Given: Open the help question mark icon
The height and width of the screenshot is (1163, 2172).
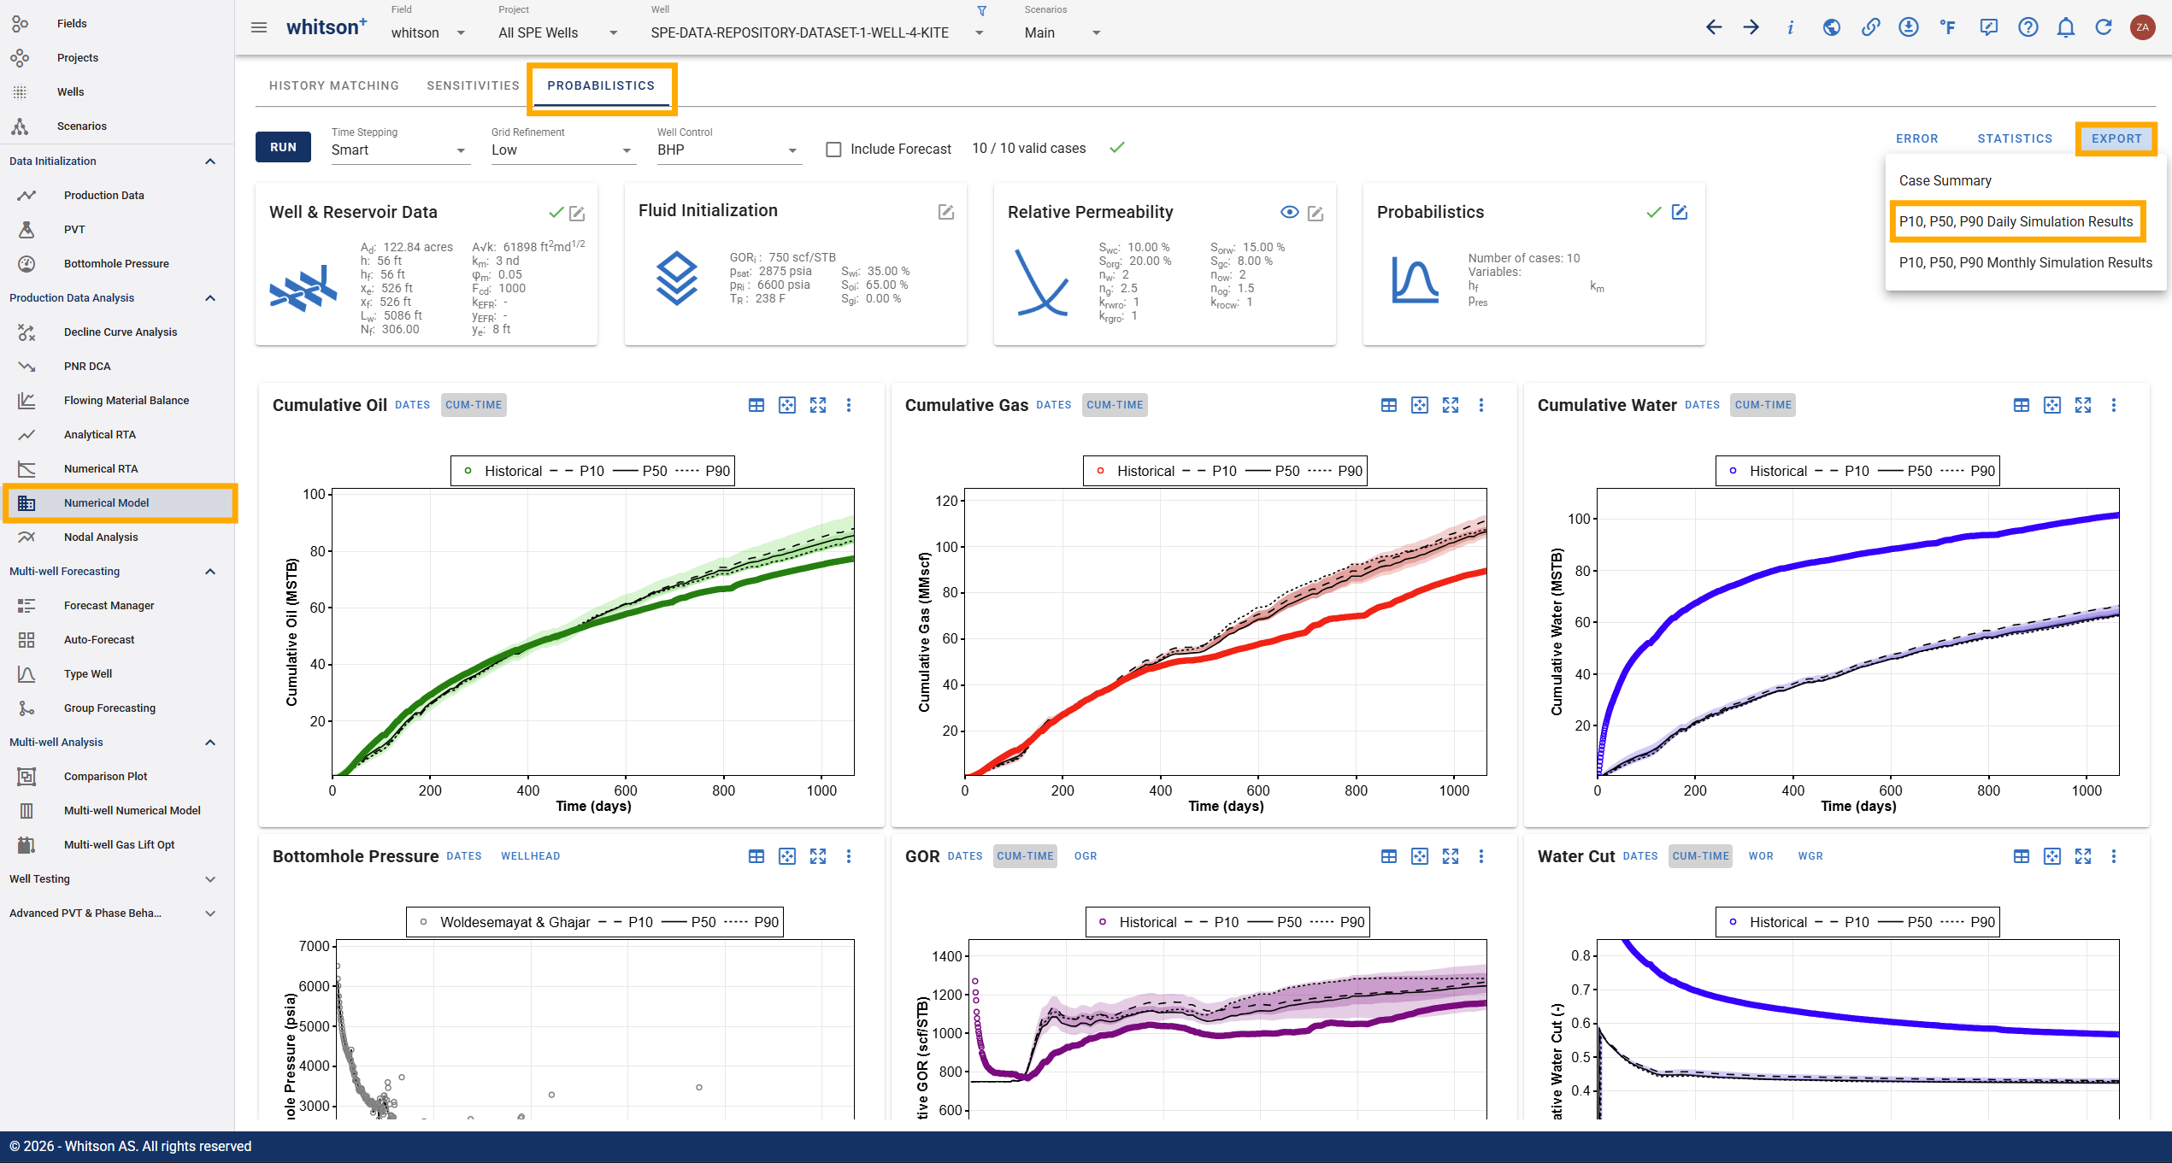Looking at the screenshot, I should [x=2028, y=27].
